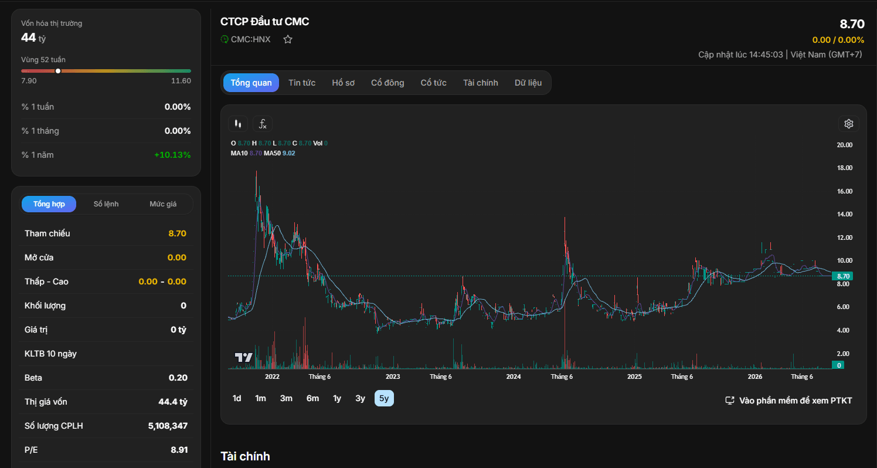Viewport: 877px width, 468px height.
Task: Click the 52-week high value 11.60
Action: pyautogui.click(x=181, y=81)
